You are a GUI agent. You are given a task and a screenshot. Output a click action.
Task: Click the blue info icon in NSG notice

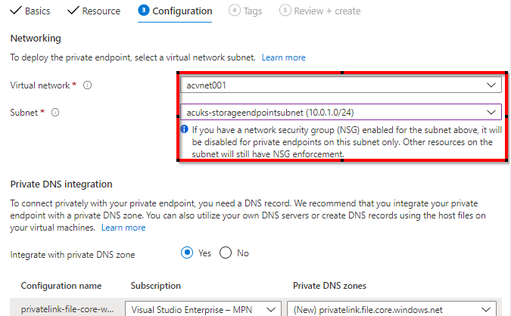pos(185,129)
